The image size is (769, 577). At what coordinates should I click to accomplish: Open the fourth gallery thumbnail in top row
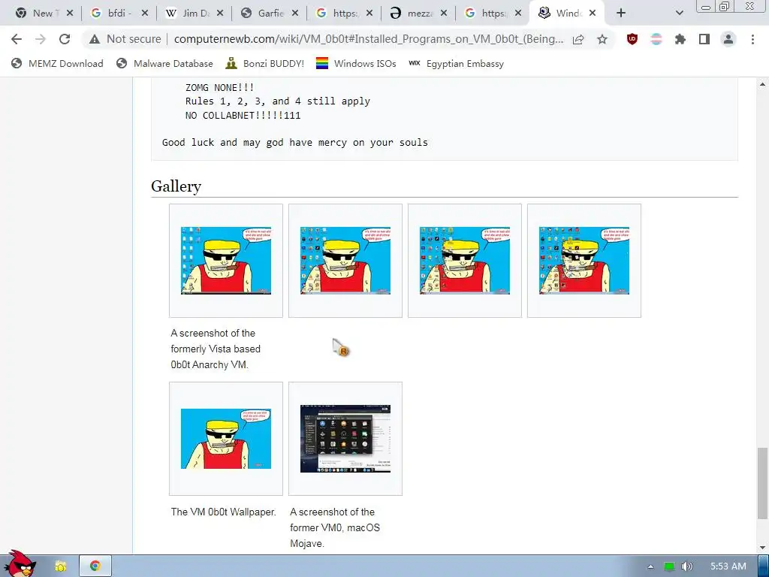pyautogui.click(x=584, y=261)
